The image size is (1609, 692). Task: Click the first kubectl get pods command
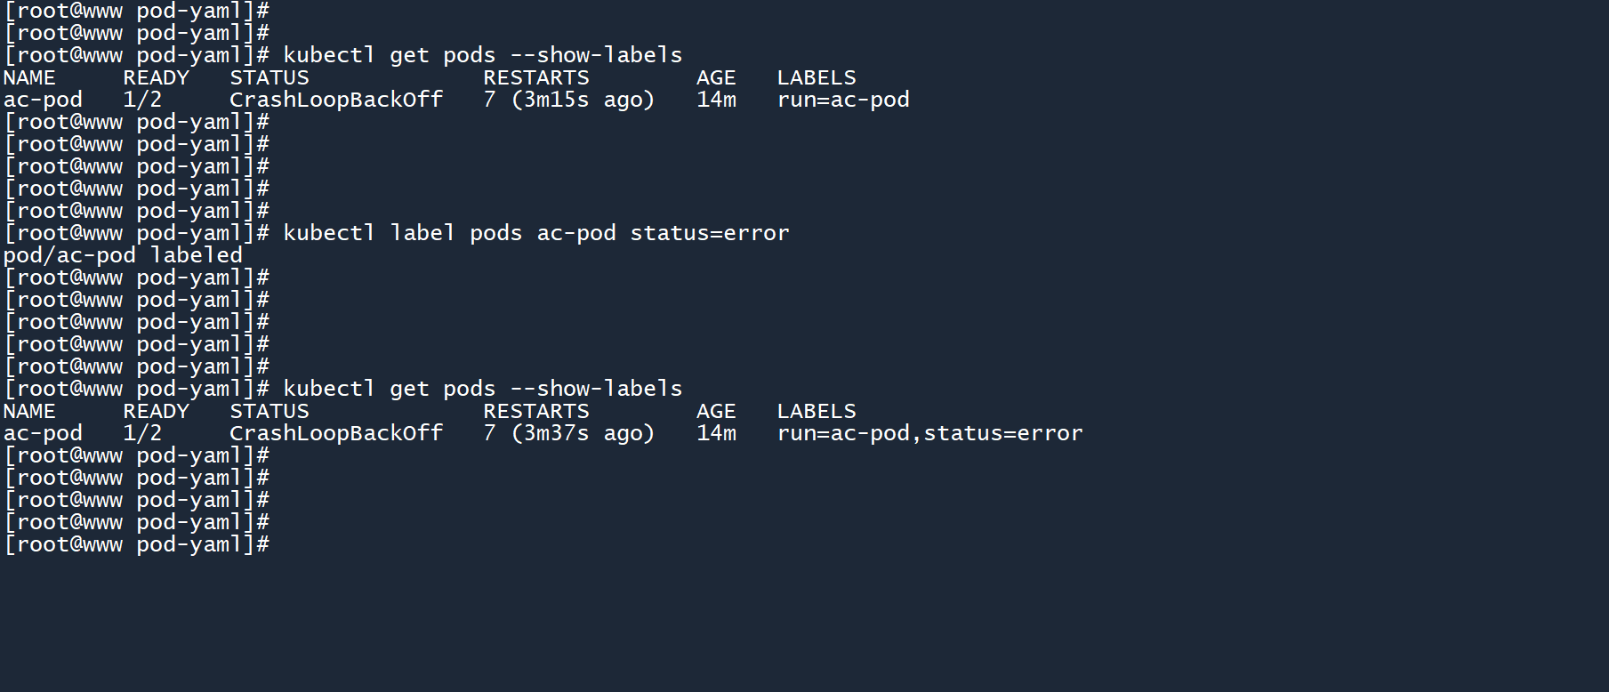(x=482, y=56)
